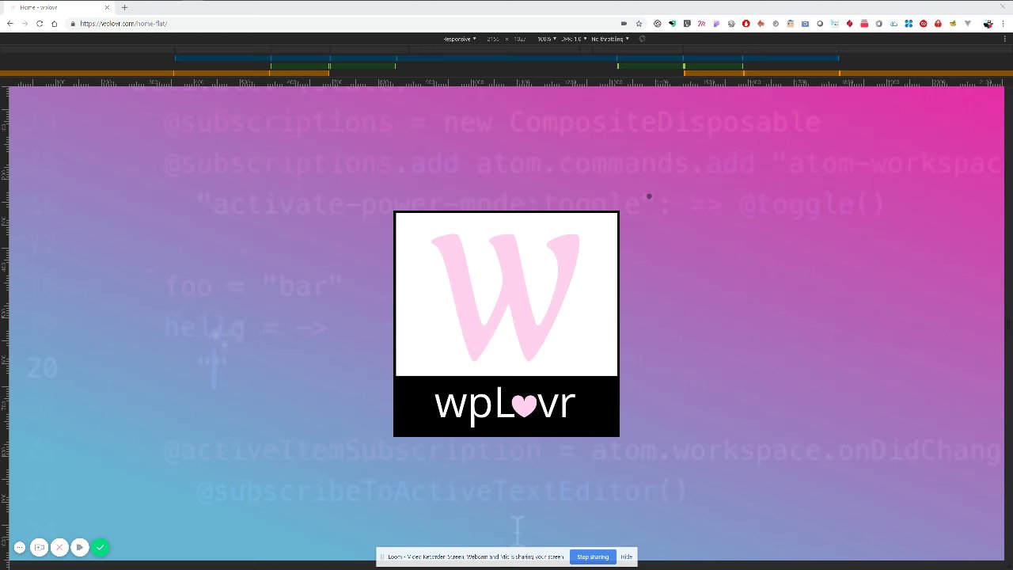Image resolution: width=1013 pixels, height=570 pixels.
Task: Select the Home - wplovr tab
Action: tap(59, 7)
